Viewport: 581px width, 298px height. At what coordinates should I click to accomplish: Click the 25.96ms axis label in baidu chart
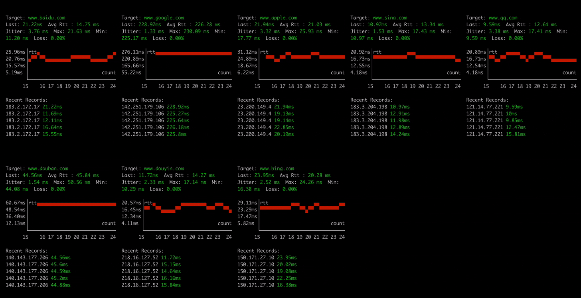[x=16, y=52]
